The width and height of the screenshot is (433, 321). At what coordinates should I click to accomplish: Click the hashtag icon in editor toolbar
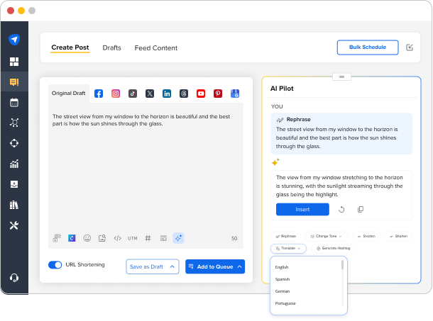click(148, 238)
